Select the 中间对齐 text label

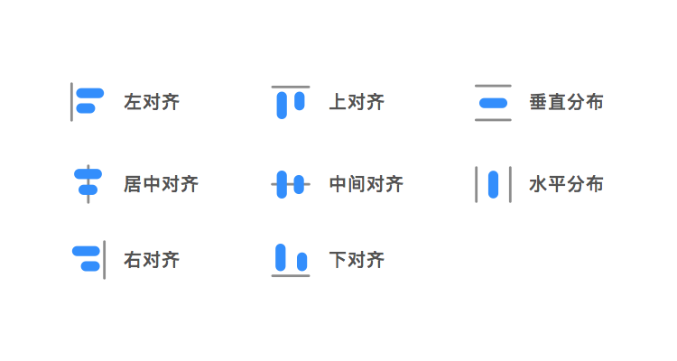coord(366,184)
